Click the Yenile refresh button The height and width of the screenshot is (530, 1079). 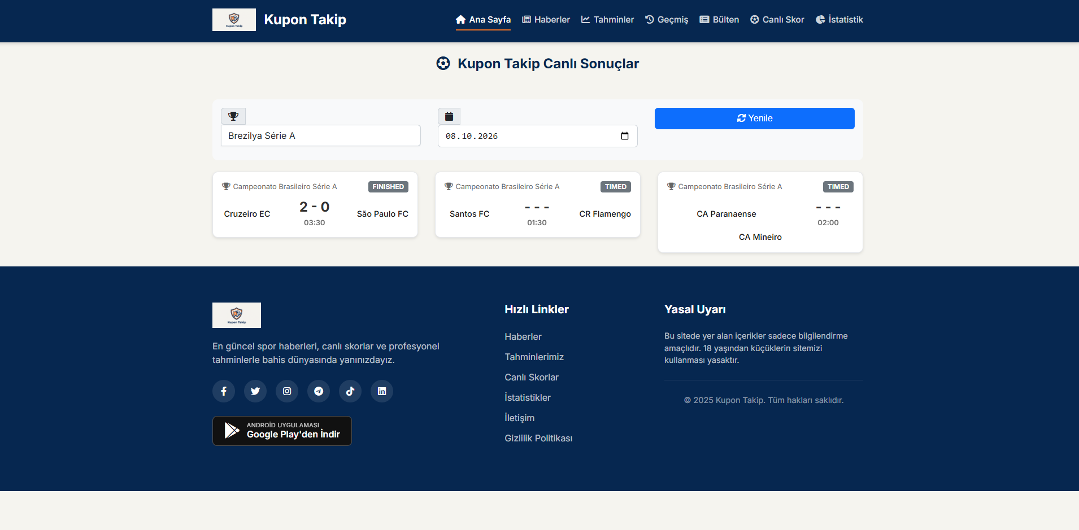(x=755, y=119)
